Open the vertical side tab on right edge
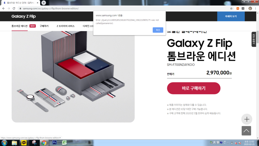 coord(254,39)
